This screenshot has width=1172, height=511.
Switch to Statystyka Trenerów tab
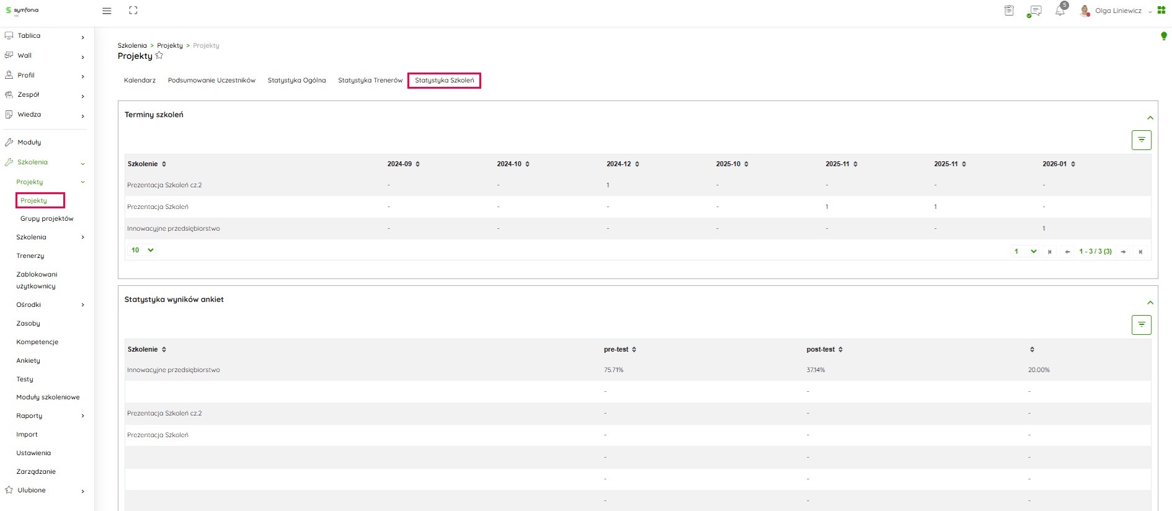[370, 81]
